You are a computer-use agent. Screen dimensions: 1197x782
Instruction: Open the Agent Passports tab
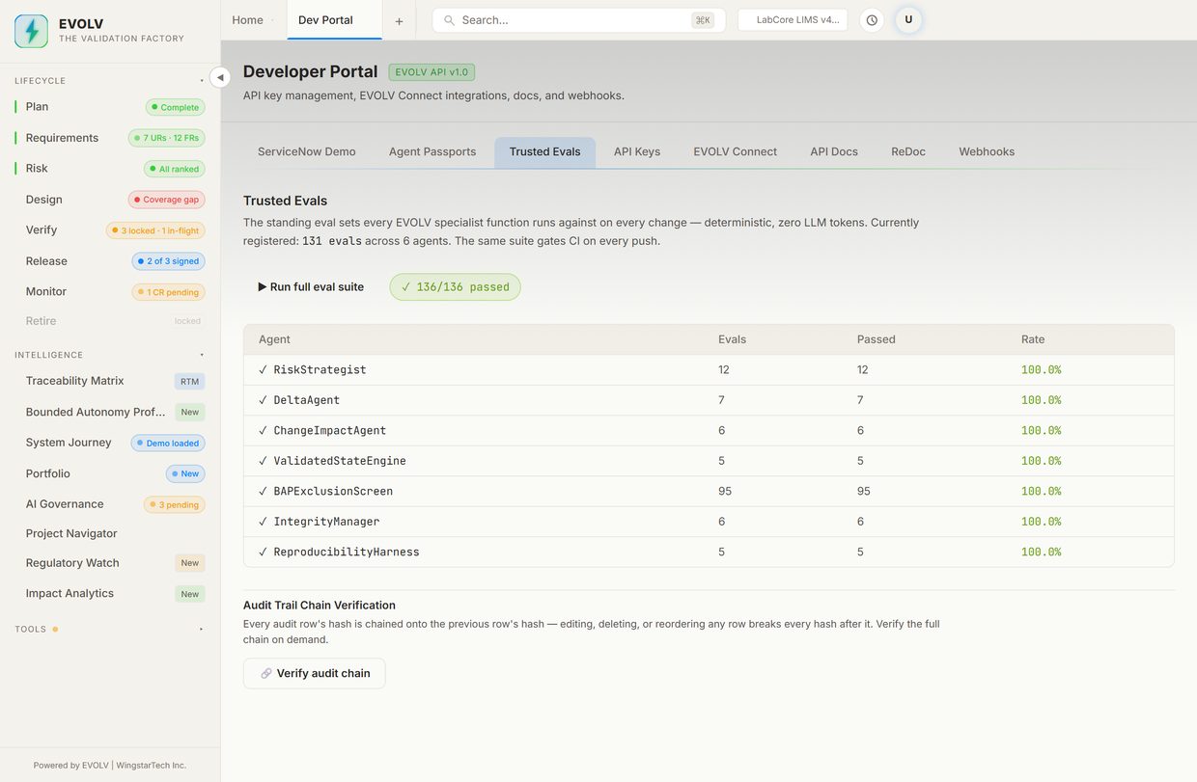pos(432,152)
